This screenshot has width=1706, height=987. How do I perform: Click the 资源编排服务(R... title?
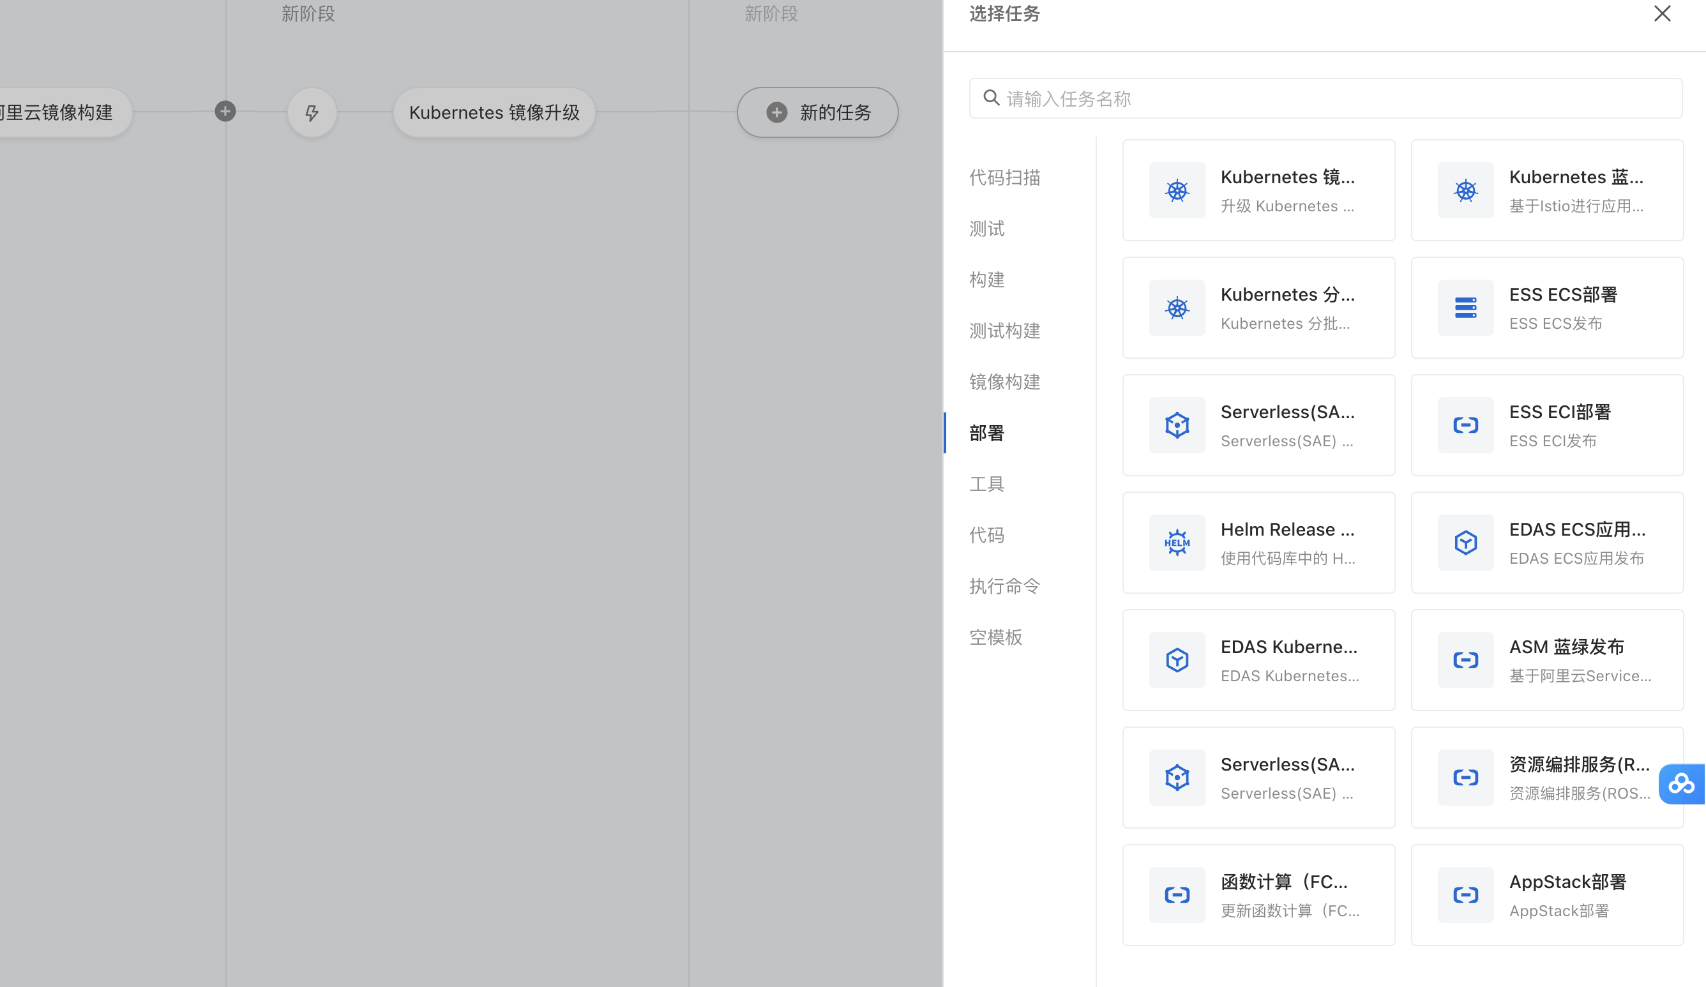1580,764
